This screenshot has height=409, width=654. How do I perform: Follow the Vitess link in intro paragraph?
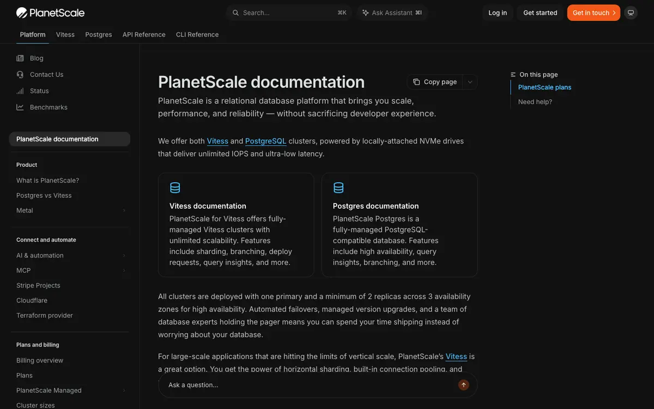[x=217, y=141]
